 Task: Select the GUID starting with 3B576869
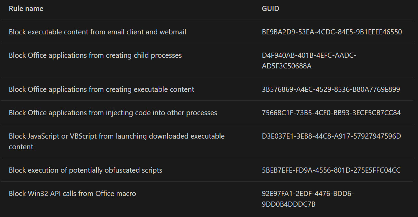(331, 89)
